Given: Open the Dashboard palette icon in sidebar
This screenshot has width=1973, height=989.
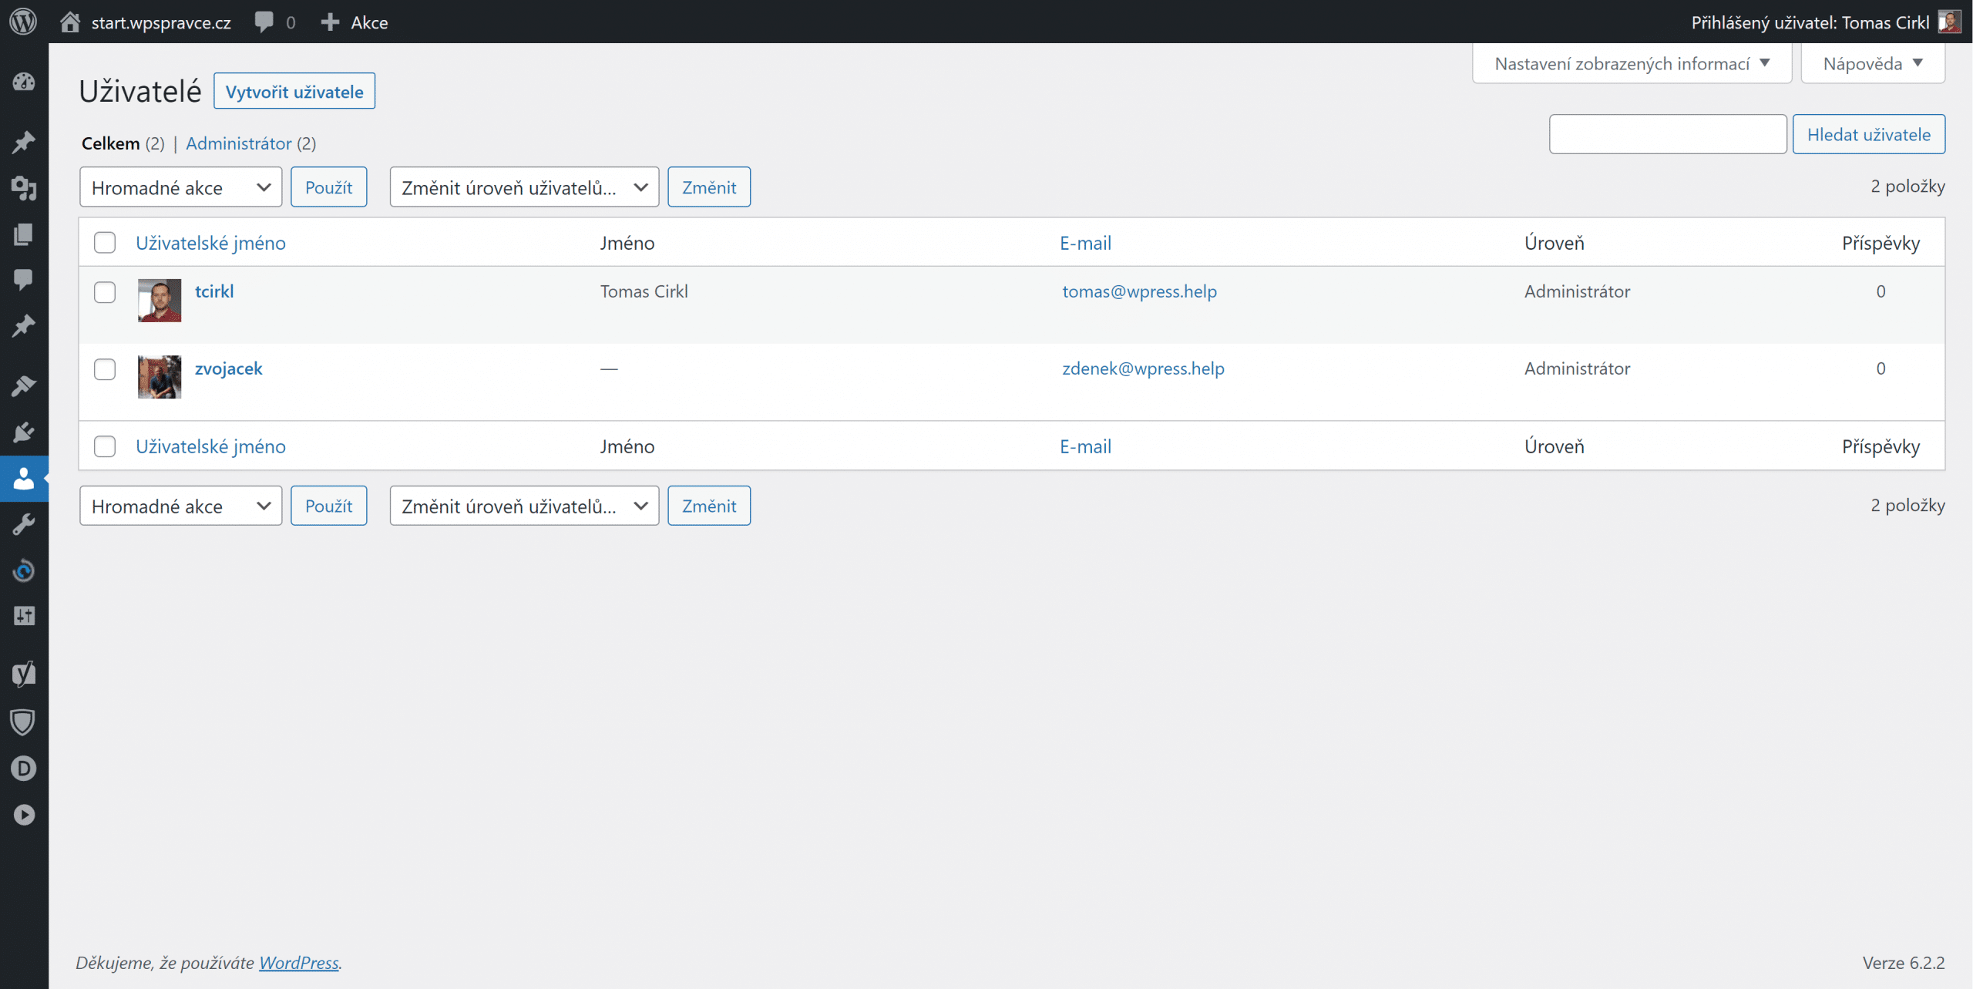Looking at the screenshot, I should (x=24, y=82).
